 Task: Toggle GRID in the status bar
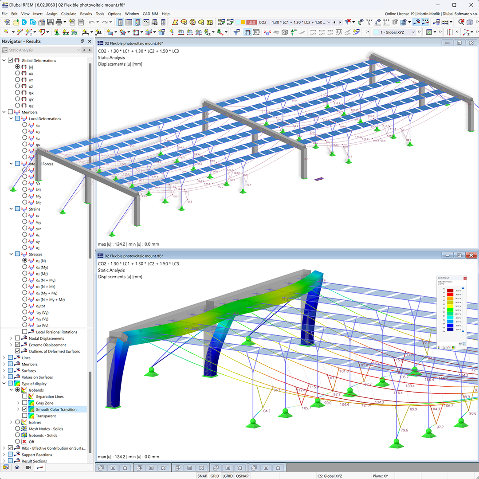click(x=215, y=475)
